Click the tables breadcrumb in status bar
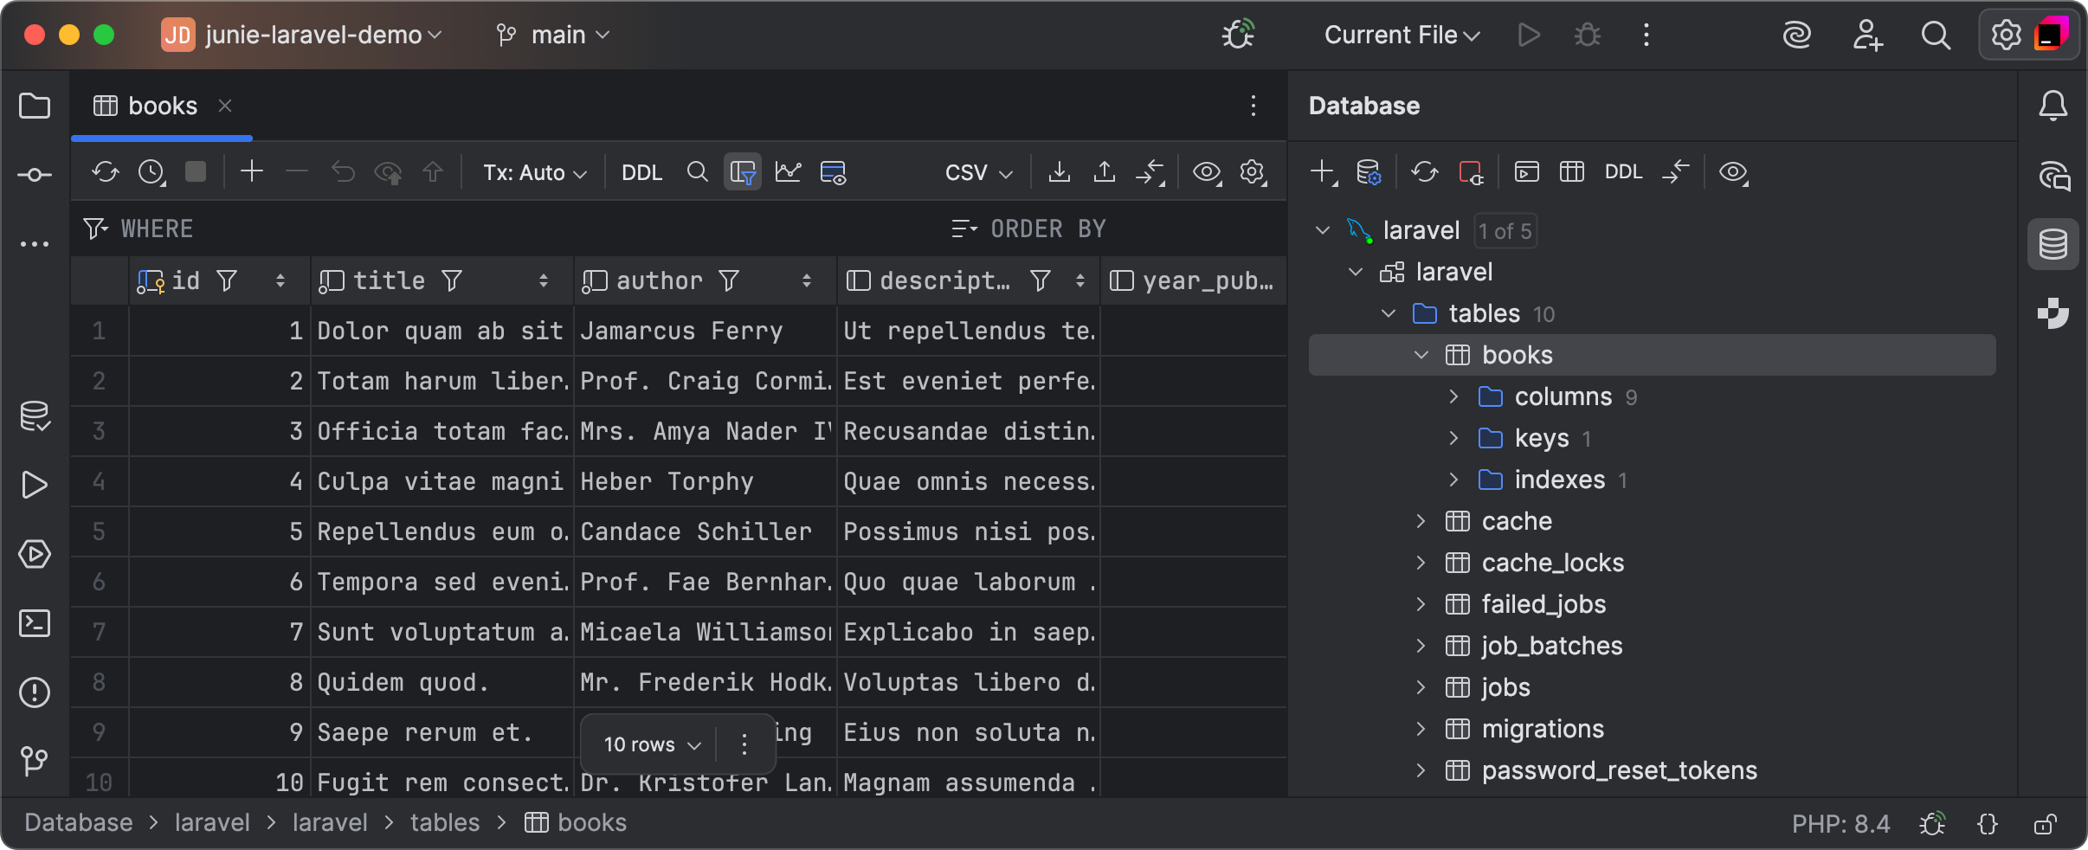Image resolution: width=2088 pixels, height=850 pixels. click(445, 822)
